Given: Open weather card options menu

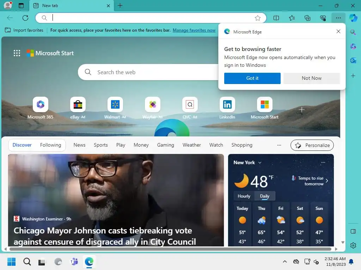Looking at the screenshot, I should (x=323, y=162).
